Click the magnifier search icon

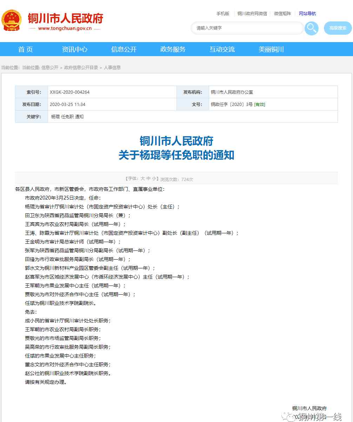(x=311, y=28)
